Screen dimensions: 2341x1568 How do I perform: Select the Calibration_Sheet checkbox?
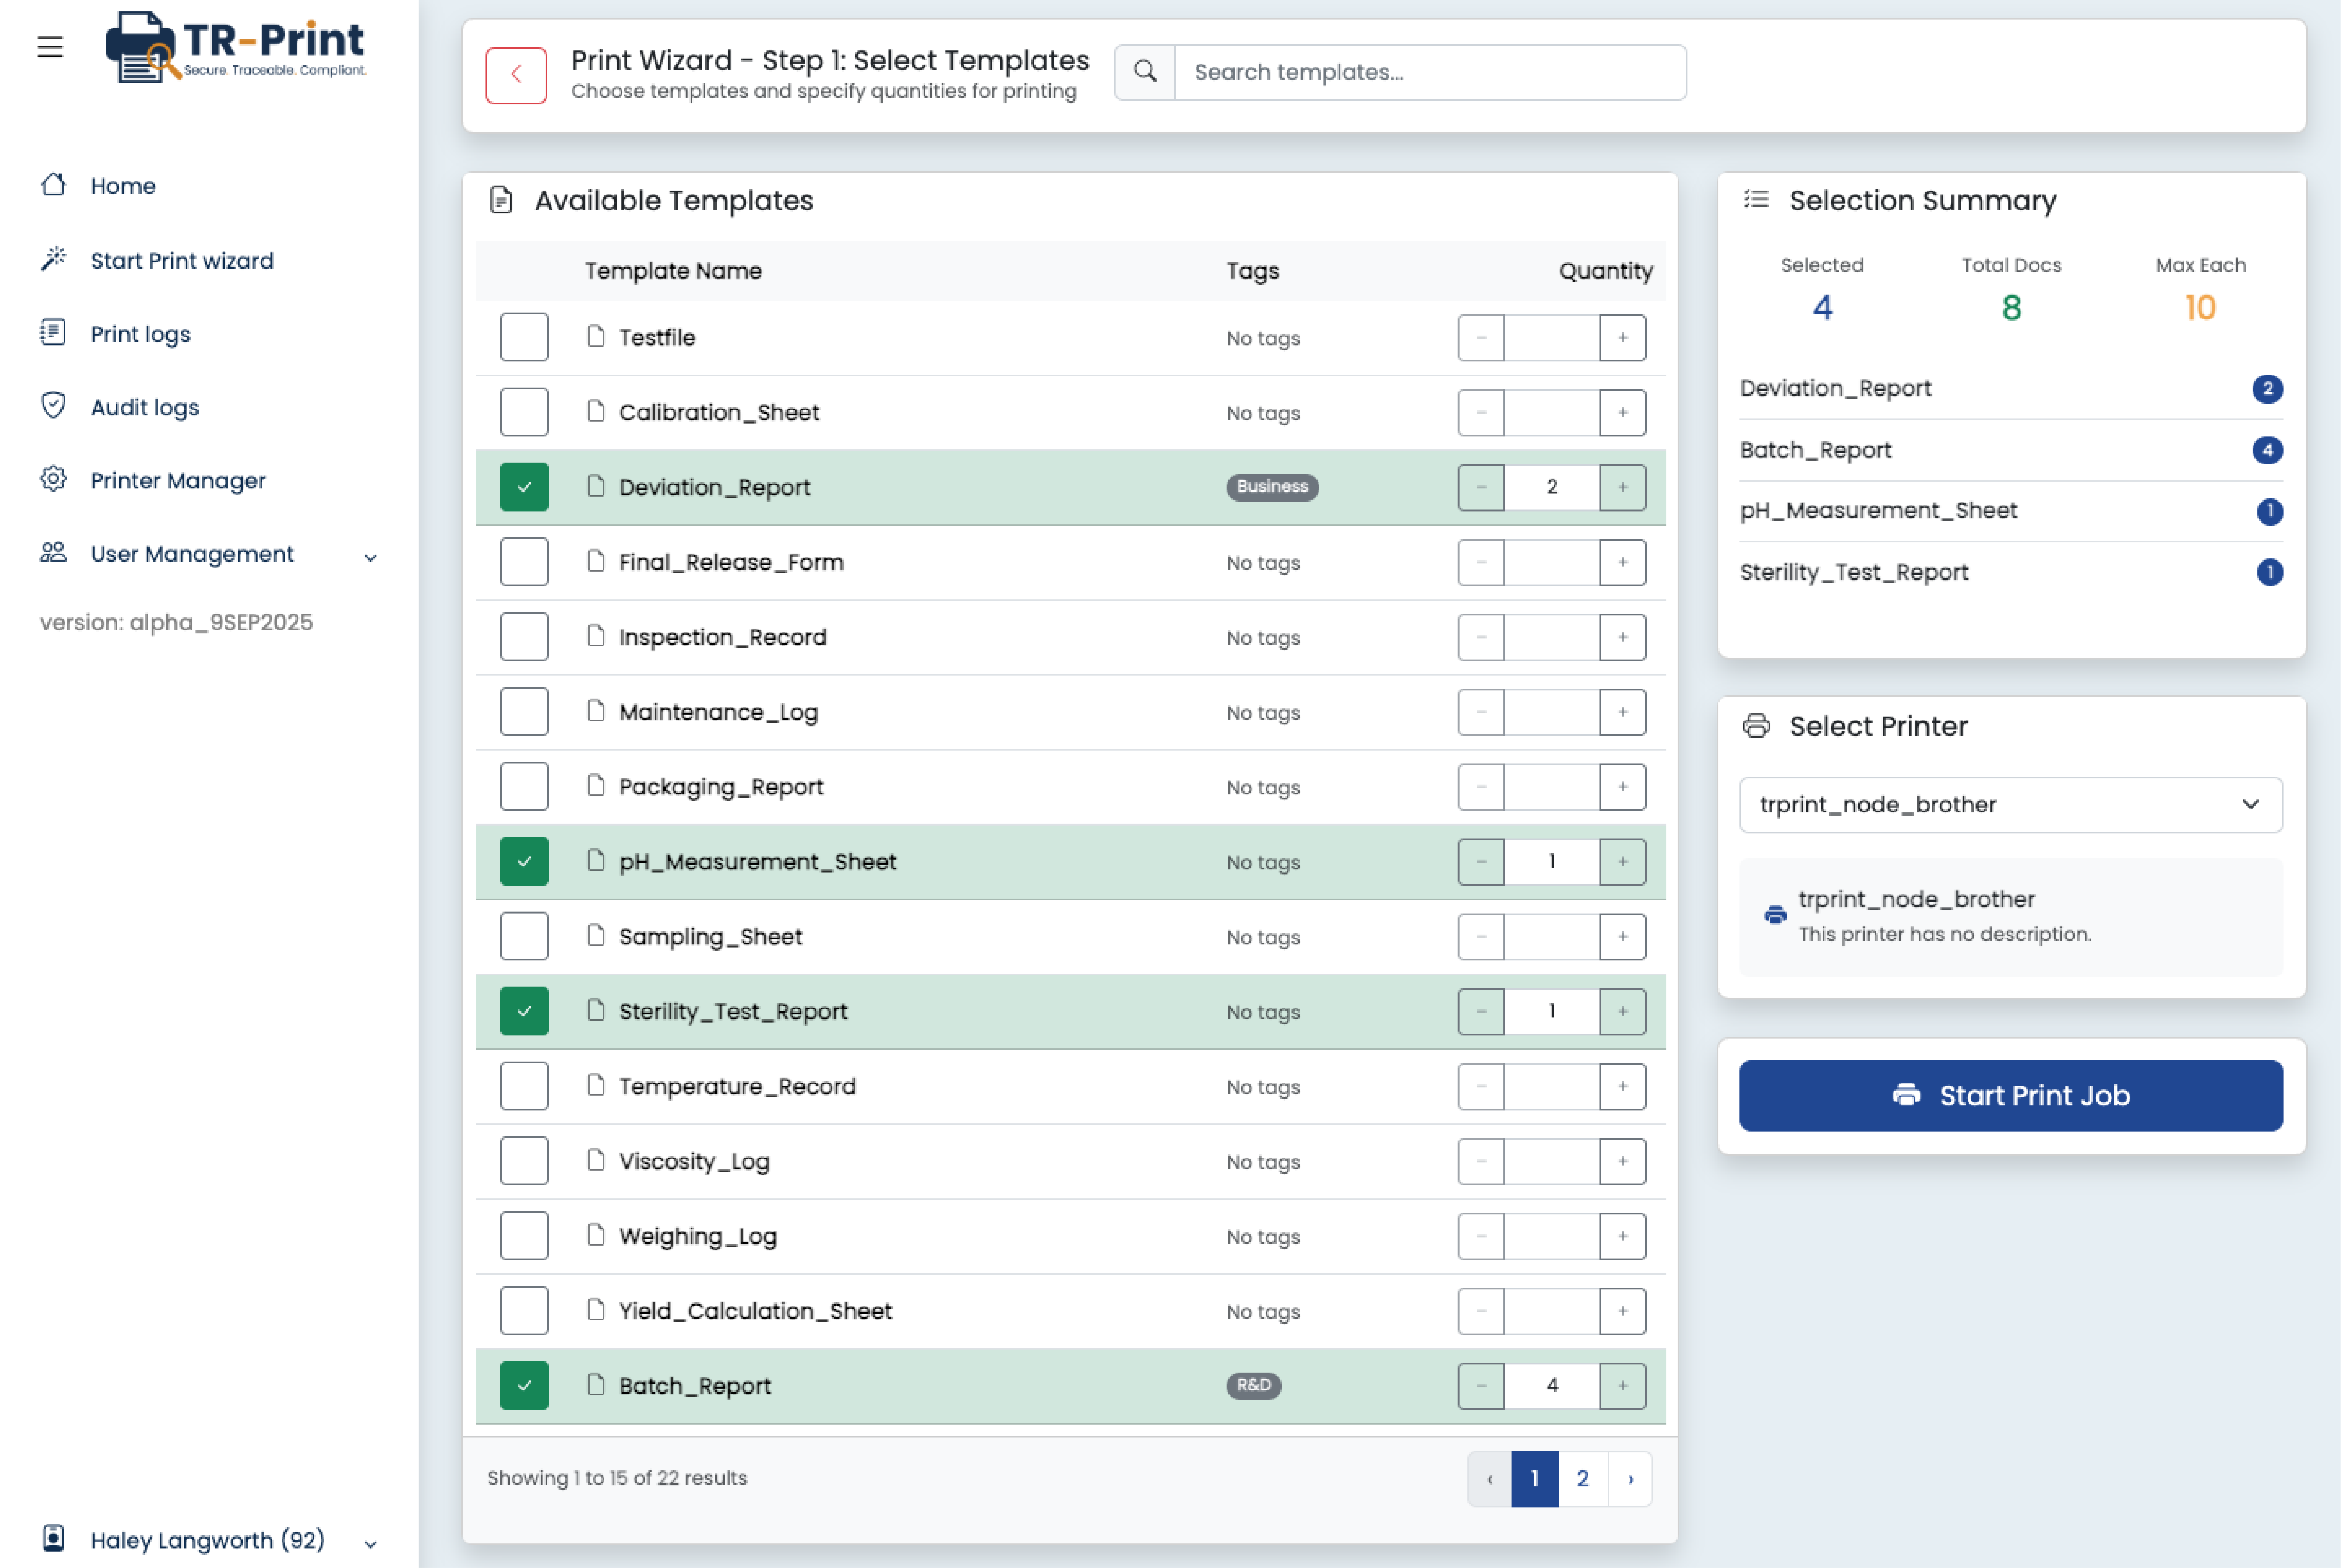(523, 411)
